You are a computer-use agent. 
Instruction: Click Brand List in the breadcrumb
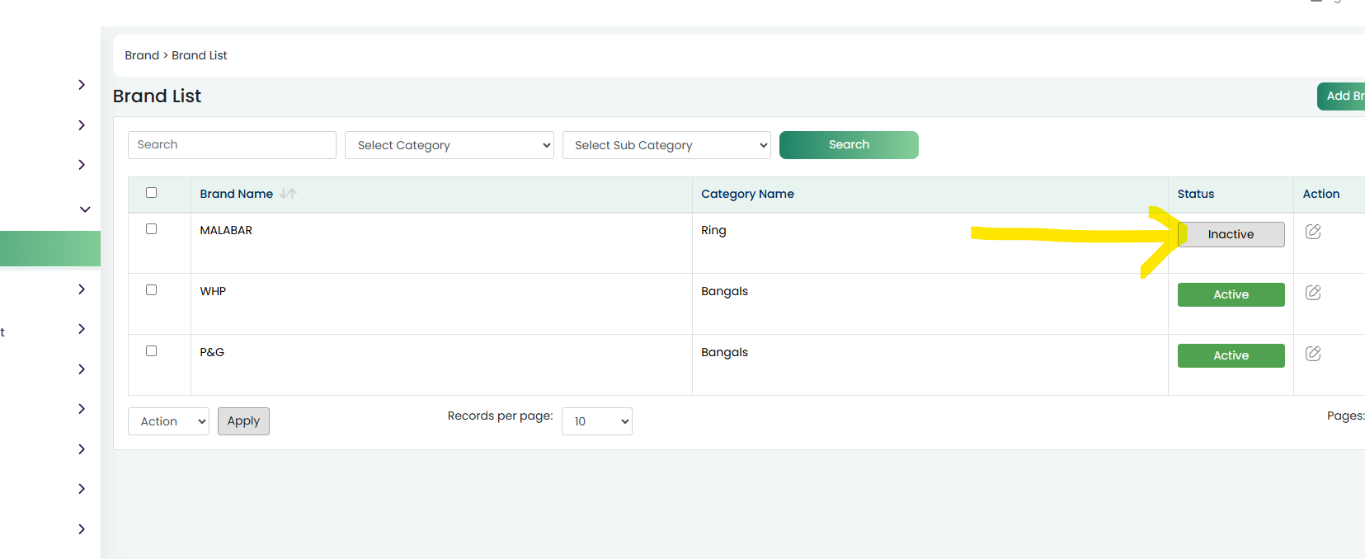(200, 55)
